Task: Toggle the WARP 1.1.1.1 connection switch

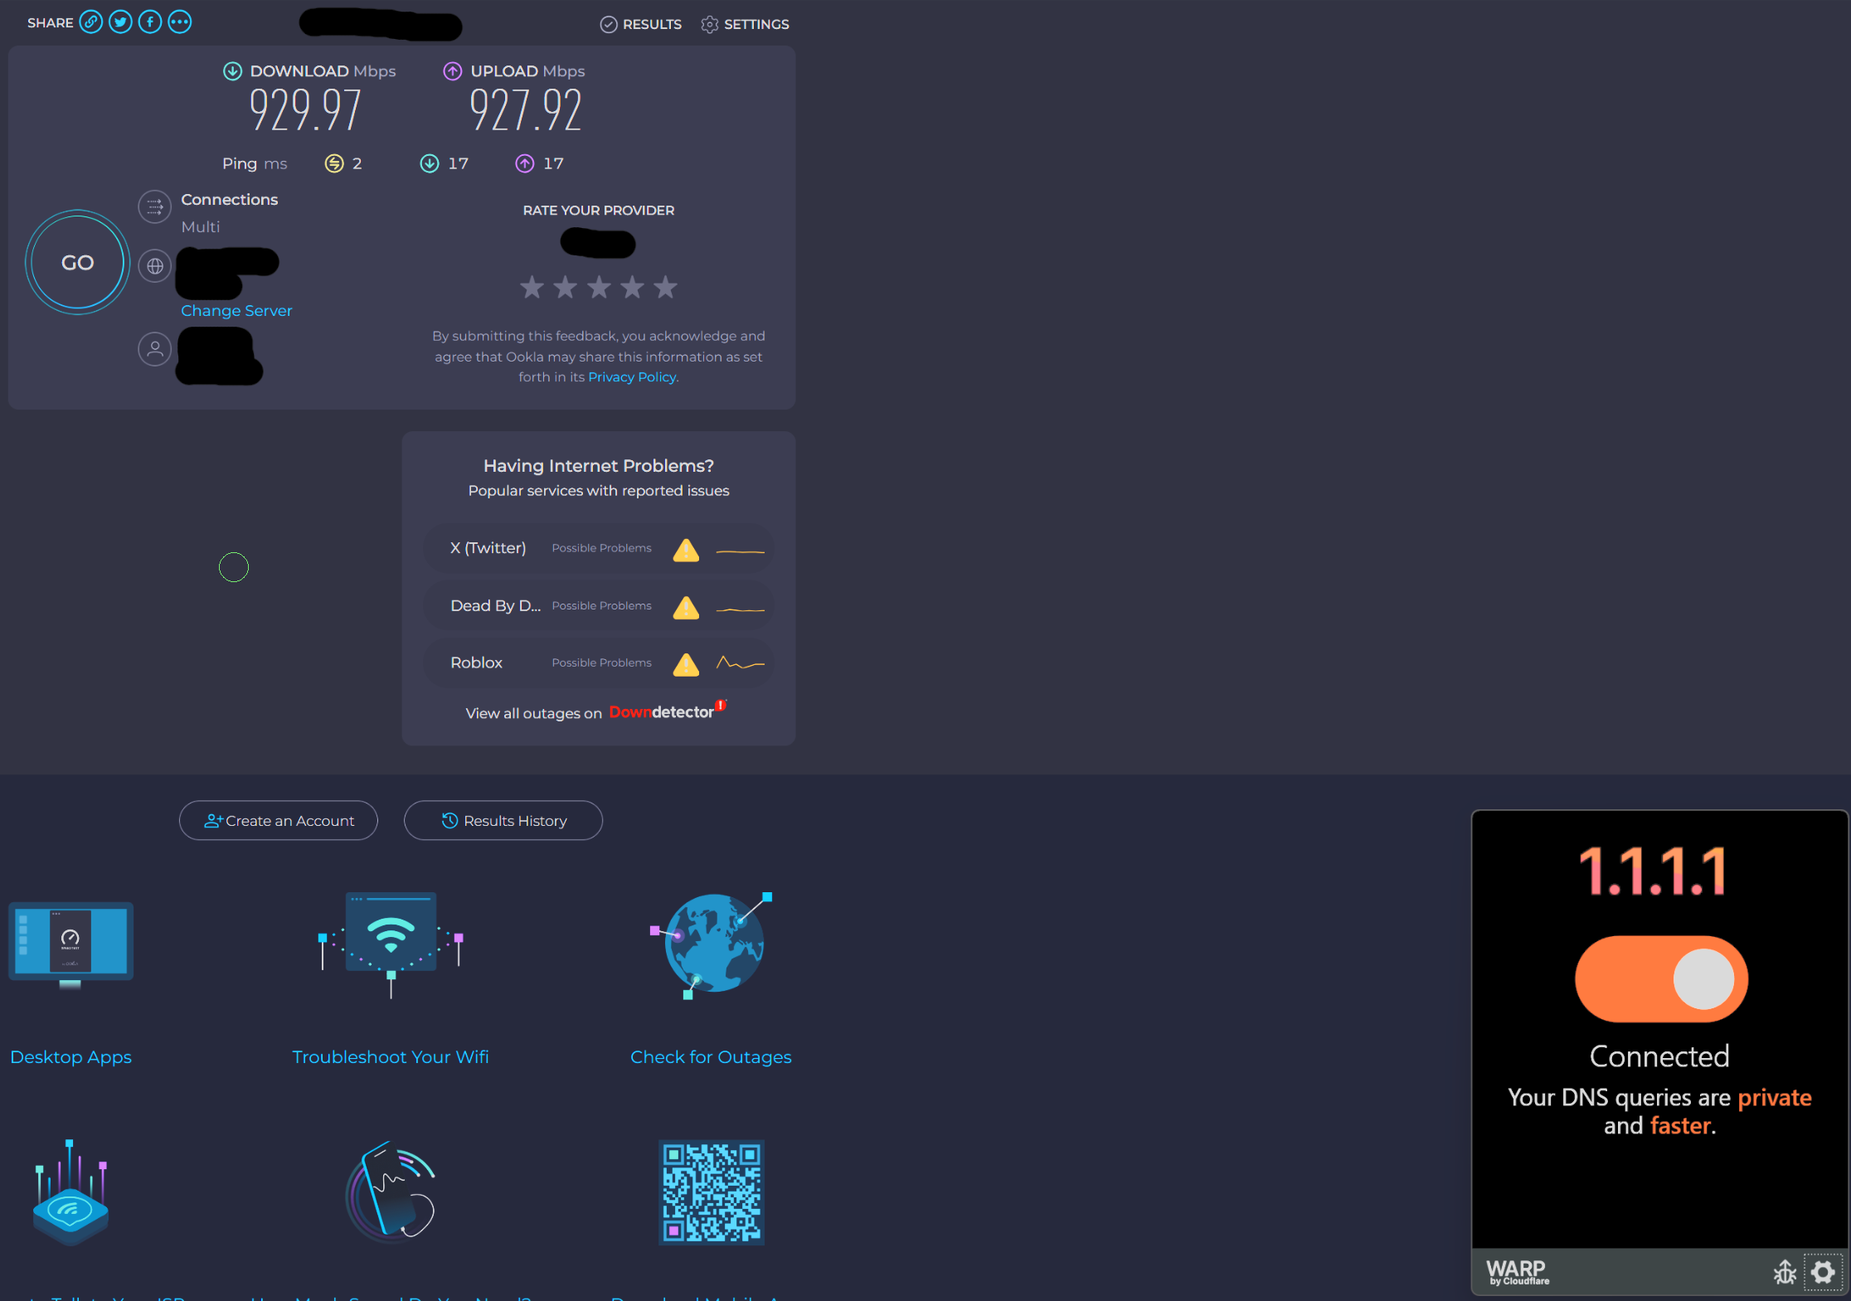Action: [x=1661, y=978]
